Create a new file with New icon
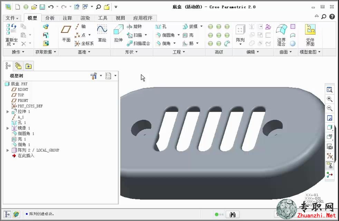 (18, 7)
